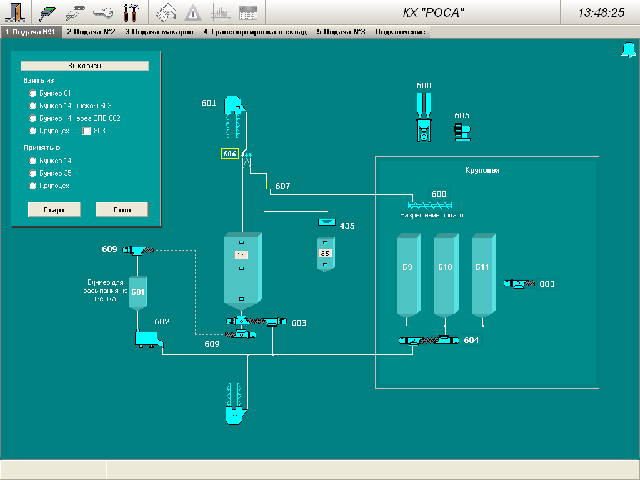This screenshot has width=640, height=480.
Task: Click the exit door icon
Action: (15, 12)
